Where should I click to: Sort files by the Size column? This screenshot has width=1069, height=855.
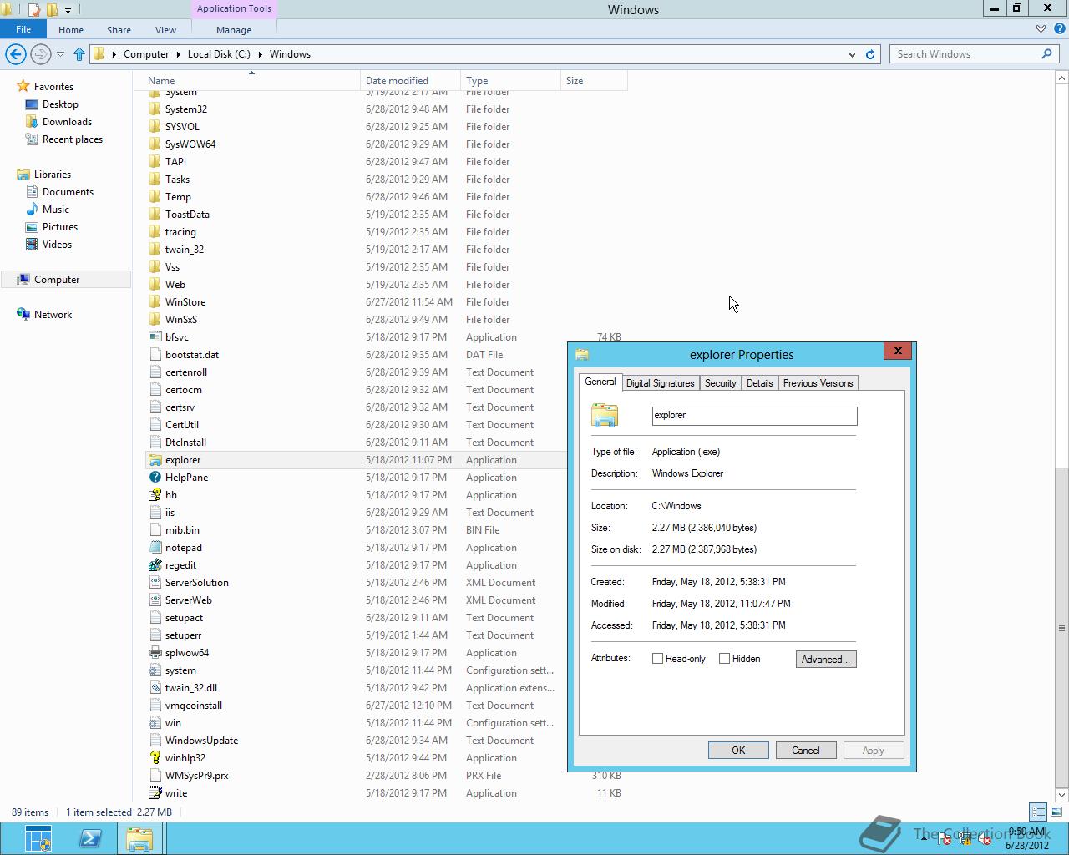[x=594, y=81]
